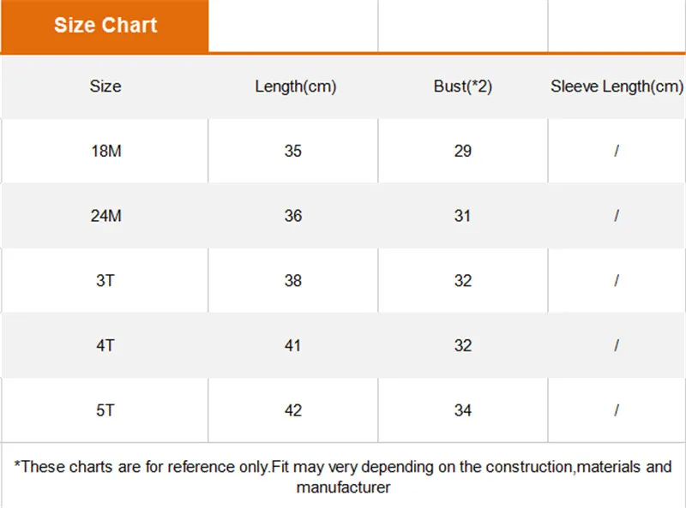Click the Bust(*2) column header
Screen dimensions: 686x508
(x=462, y=87)
